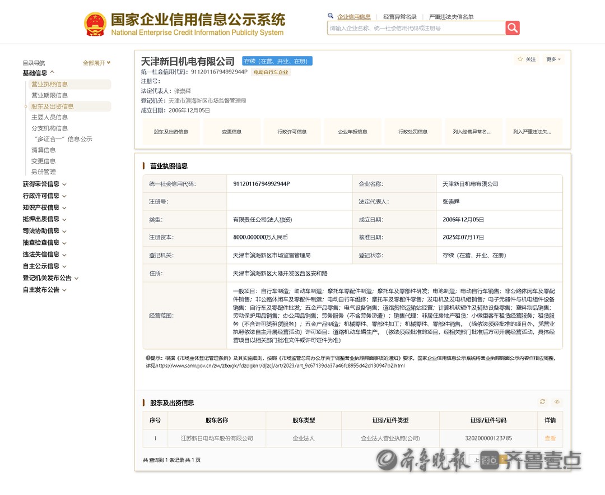Expand 违法失信信息 in sidebar

(x=44, y=255)
